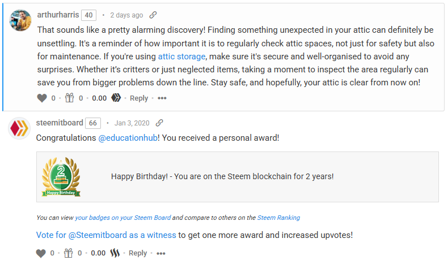The image size is (448, 260).
Task: Copy permalink icon next to '2 days ago'
Action: coord(153,15)
